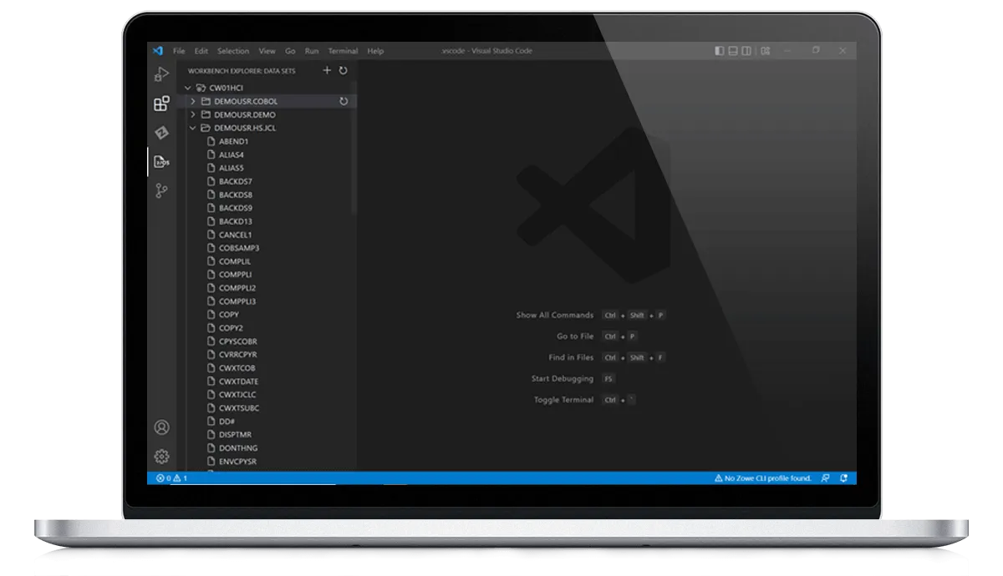
Task: Collapse the DEMOUSR.HS.JCL data set
Action: click(x=194, y=128)
